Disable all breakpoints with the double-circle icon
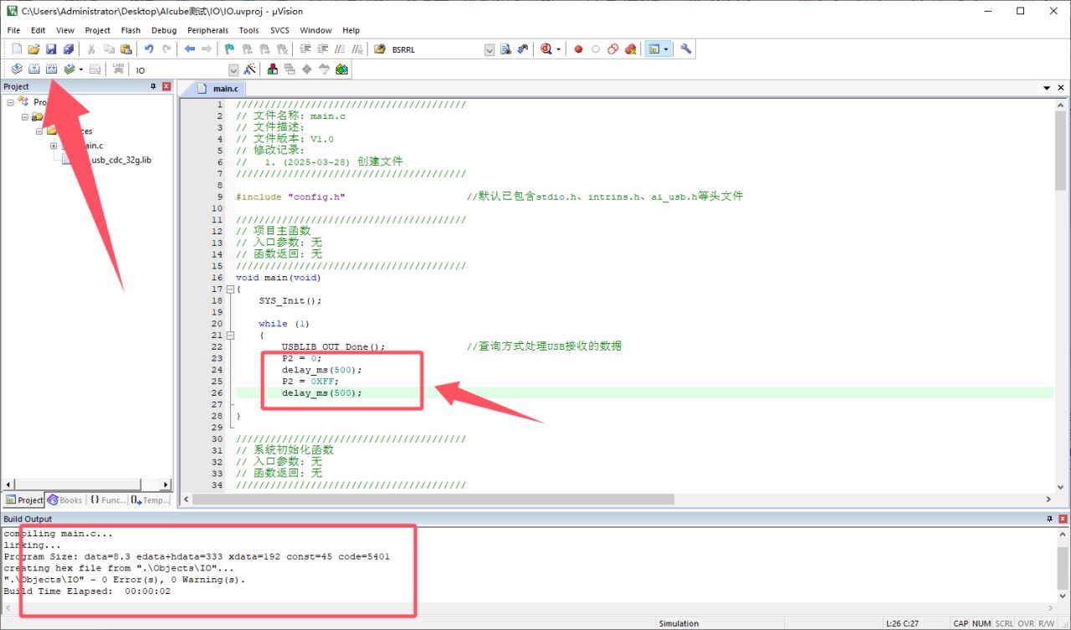 click(613, 49)
